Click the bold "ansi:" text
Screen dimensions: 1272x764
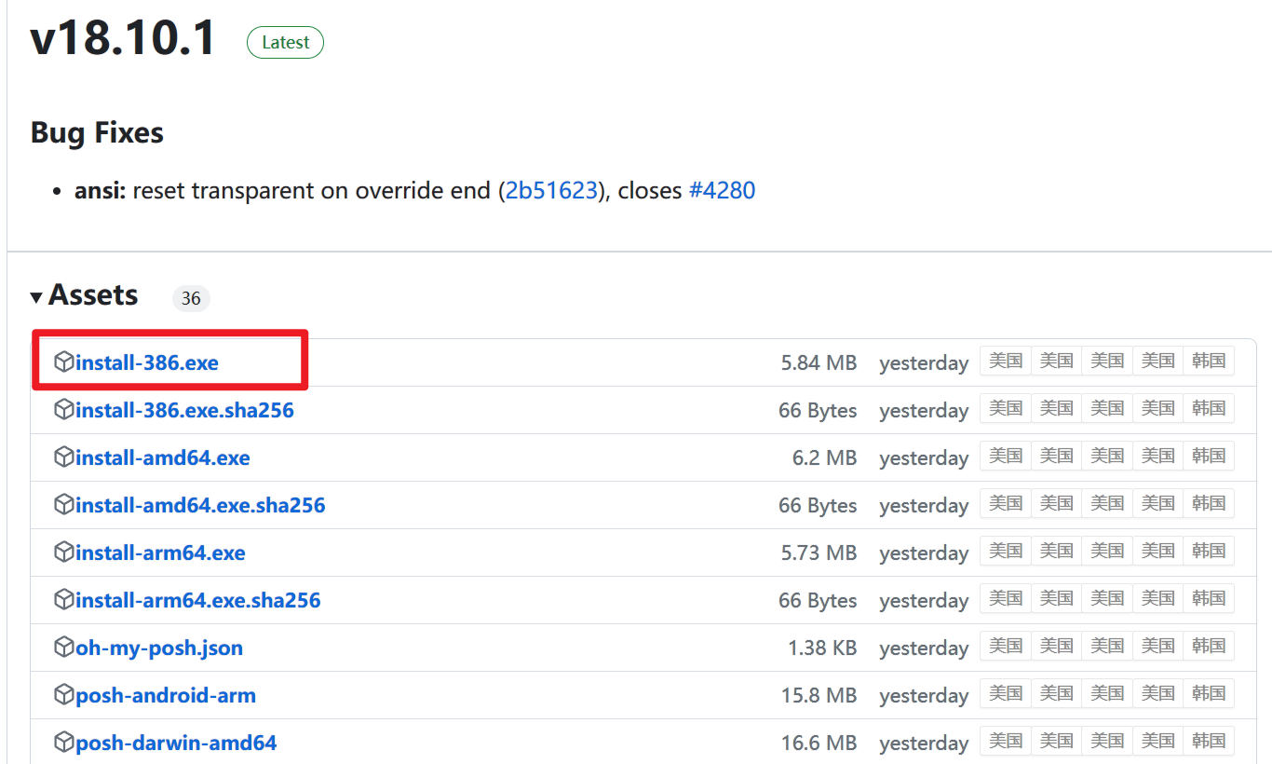(x=101, y=191)
